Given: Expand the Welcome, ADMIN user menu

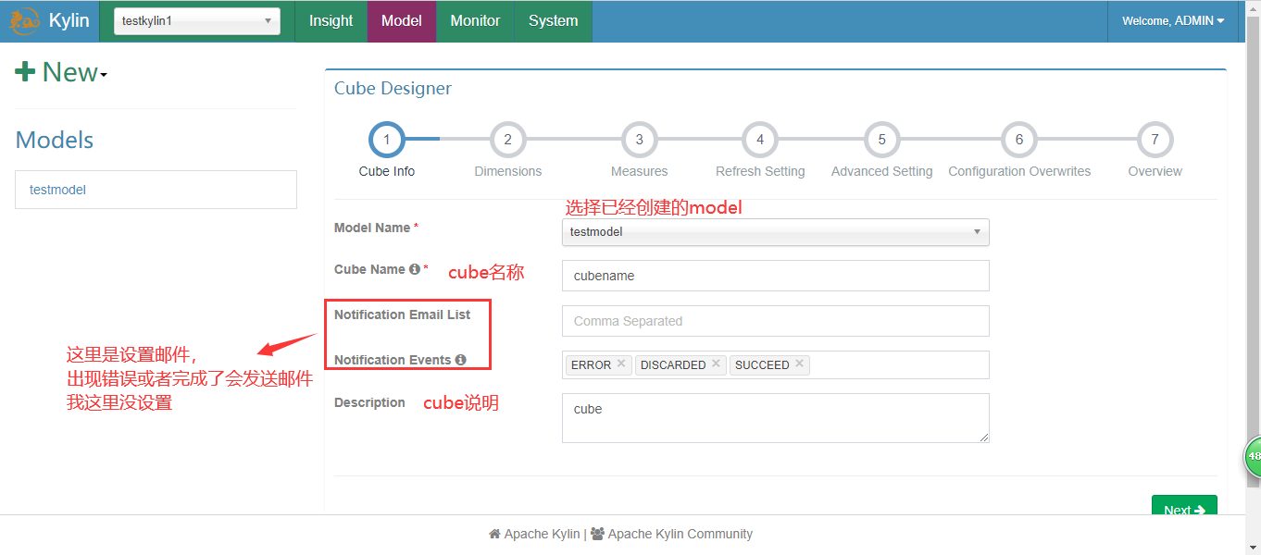Looking at the screenshot, I should (1173, 20).
